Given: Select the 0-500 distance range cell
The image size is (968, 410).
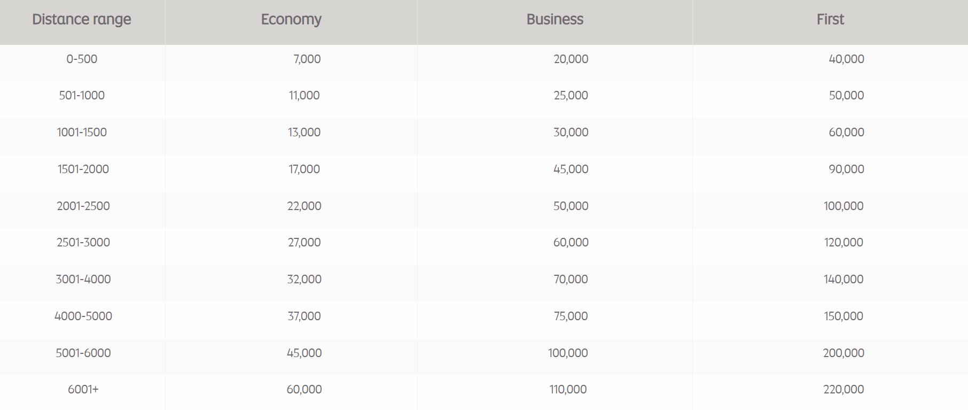Looking at the screenshot, I should 82,59.
